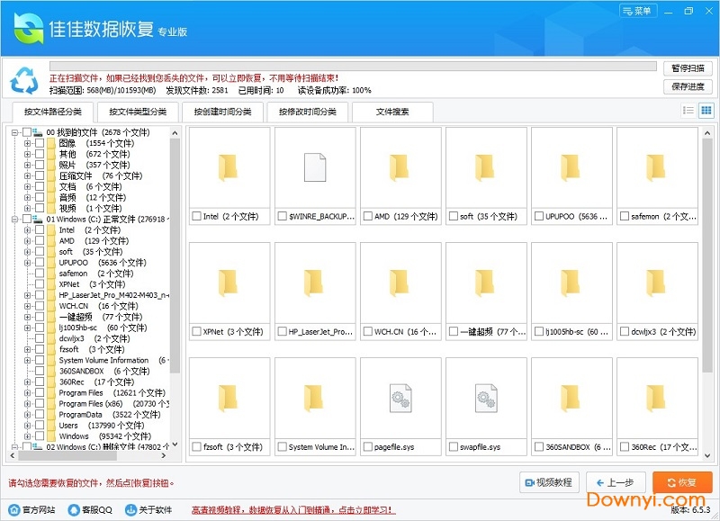
Task: Switch to thumbnail grid view icon
Action: (x=706, y=111)
